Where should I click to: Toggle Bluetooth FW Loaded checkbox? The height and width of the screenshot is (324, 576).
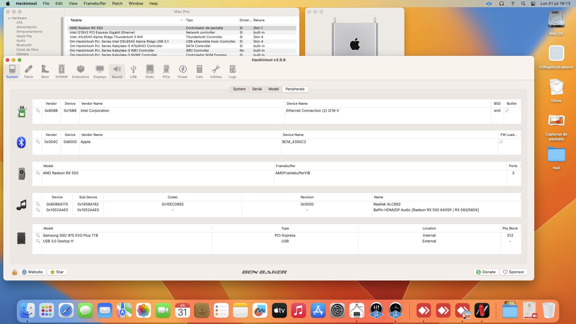tap(501, 142)
